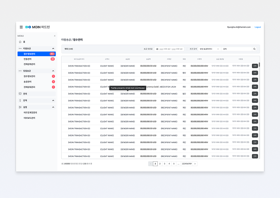Click the Logout link

pyautogui.click(x=258, y=27)
